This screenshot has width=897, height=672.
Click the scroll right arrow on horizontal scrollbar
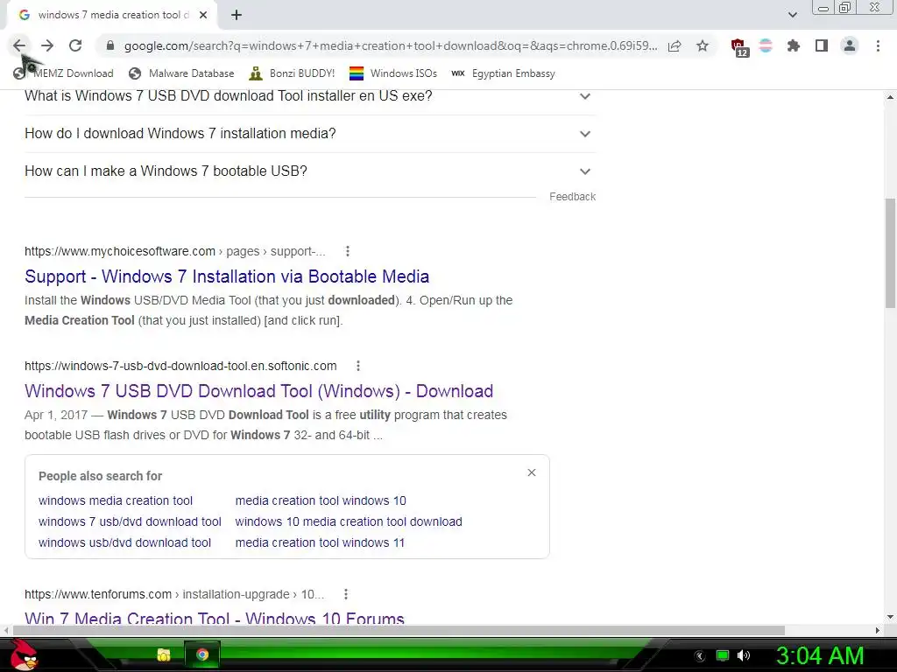coord(878,630)
